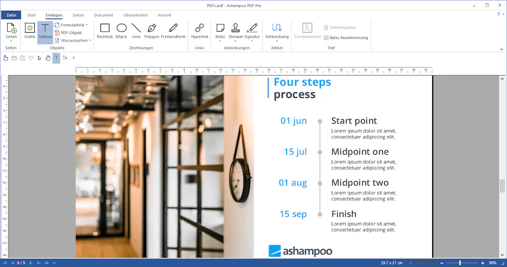Open the help question mark
Screen dimensions: 507x267
[498, 14]
